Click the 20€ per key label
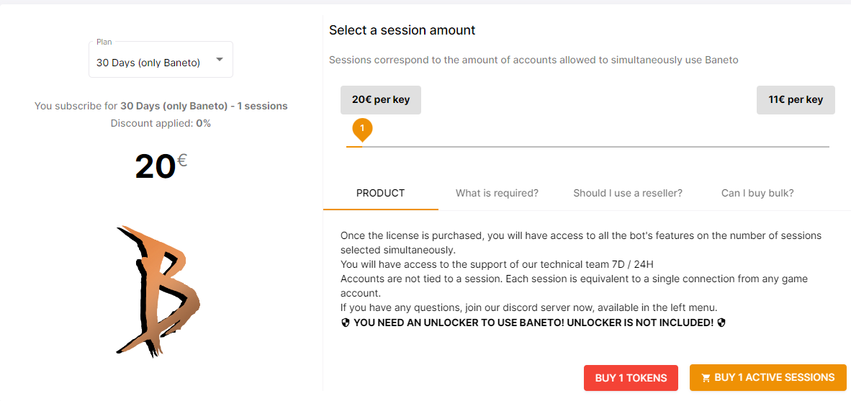The image size is (851, 401). [x=380, y=100]
